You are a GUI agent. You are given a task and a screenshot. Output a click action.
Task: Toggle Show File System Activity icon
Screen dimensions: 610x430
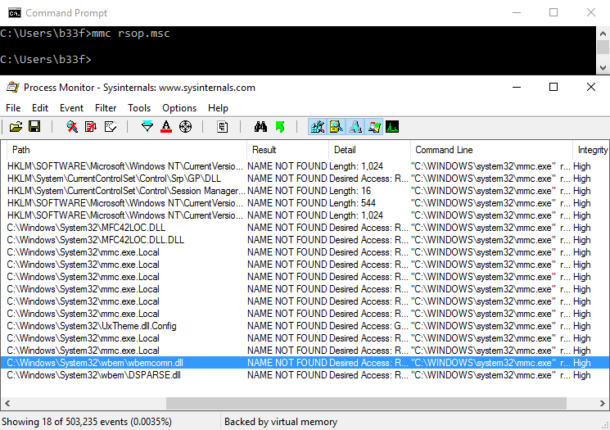click(x=337, y=127)
